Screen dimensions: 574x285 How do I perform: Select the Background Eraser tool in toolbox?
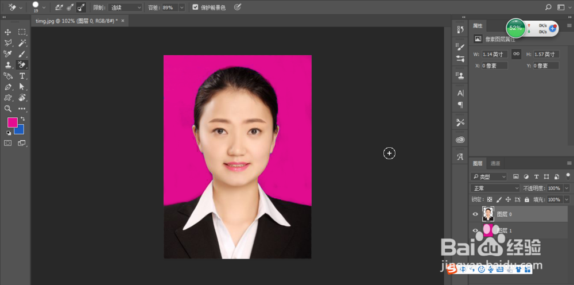tap(22, 65)
